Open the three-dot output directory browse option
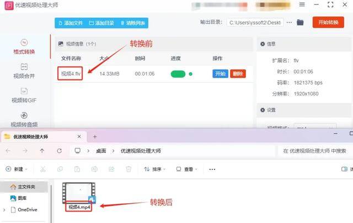Image resolution: width=353 pixels, height=223 pixels. [x=289, y=23]
